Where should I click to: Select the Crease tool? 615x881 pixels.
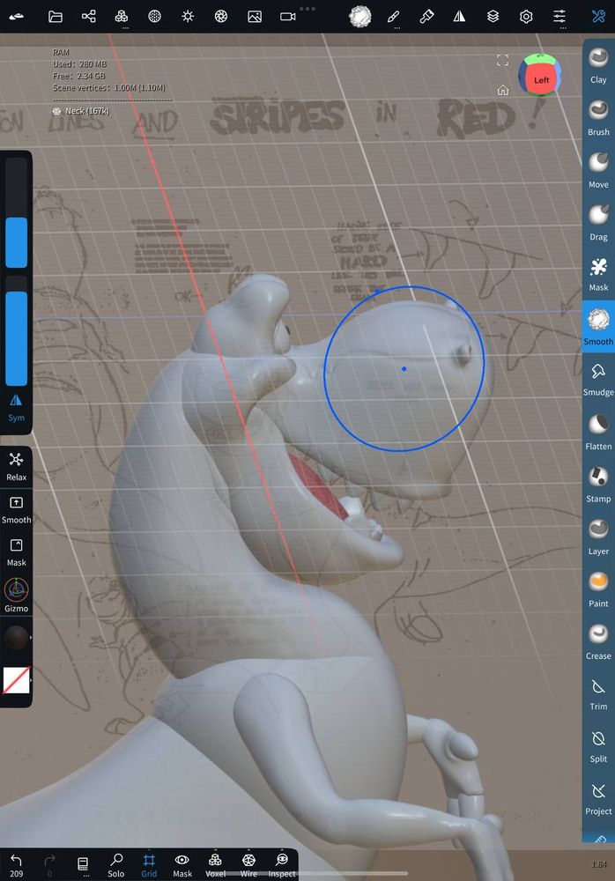coord(598,641)
